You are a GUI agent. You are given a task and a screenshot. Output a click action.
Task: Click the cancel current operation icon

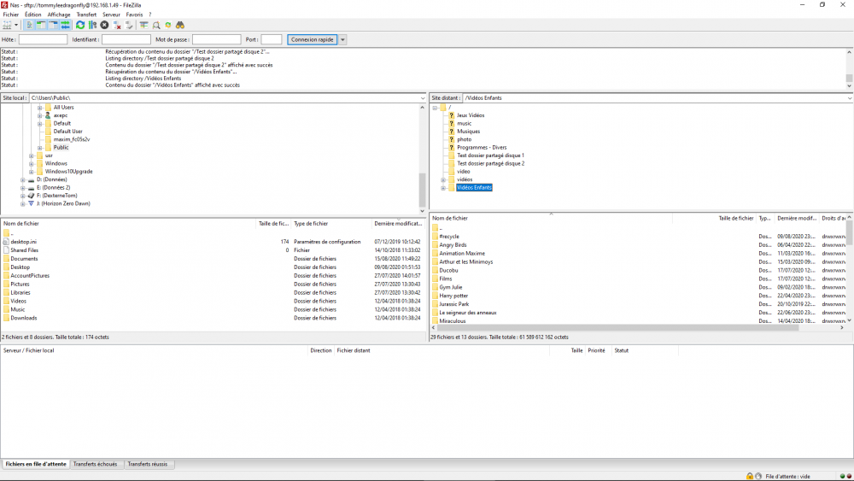pos(104,26)
